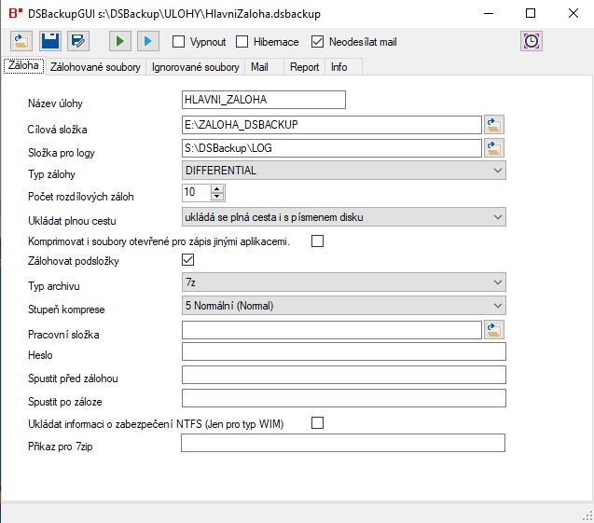Image resolution: width=594 pixels, height=523 pixels.
Task: Browse for Cílová složka folder
Action: tap(494, 125)
